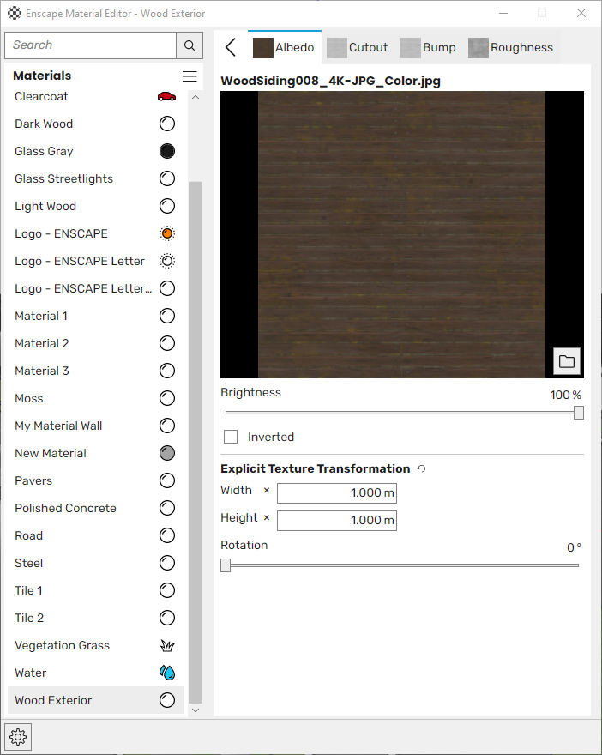Click into the Search field
The image size is (602, 755).
point(90,45)
